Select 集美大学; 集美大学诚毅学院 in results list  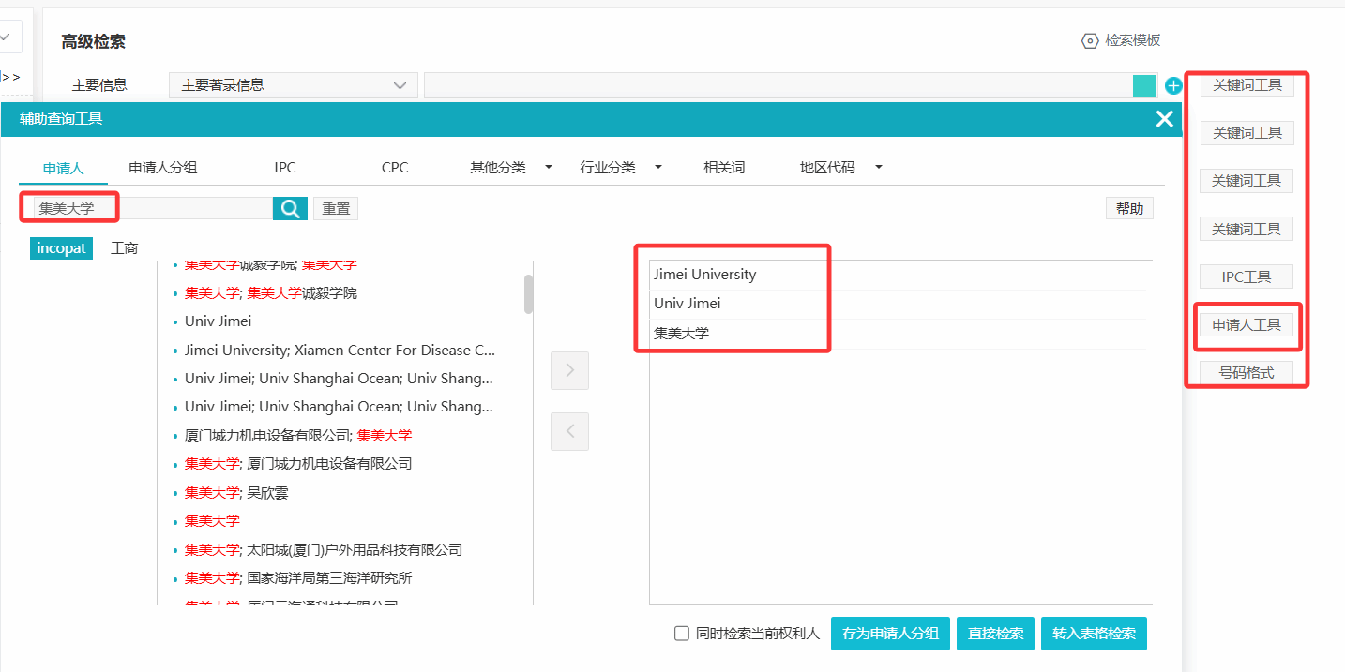click(271, 293)
